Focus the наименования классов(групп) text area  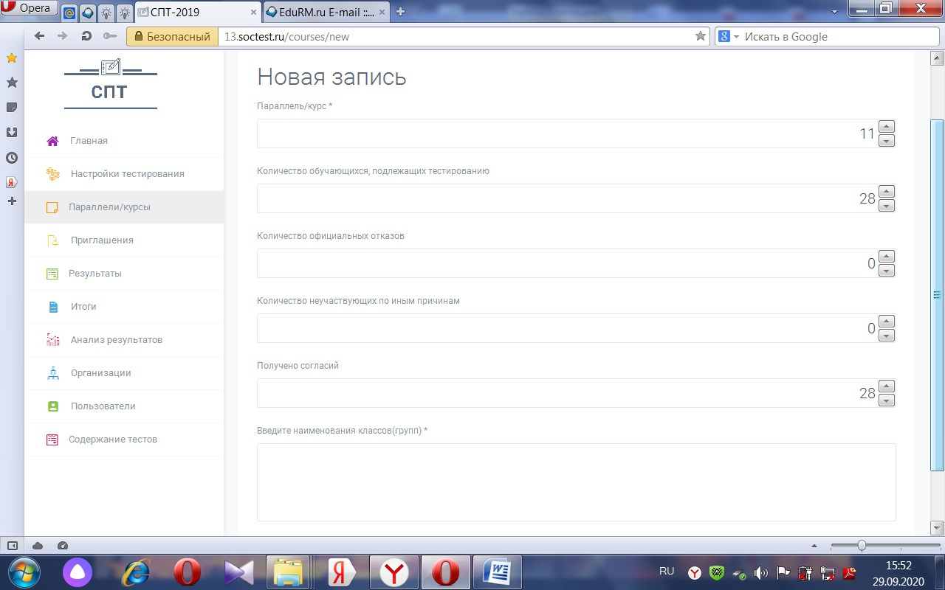(576, 482)
